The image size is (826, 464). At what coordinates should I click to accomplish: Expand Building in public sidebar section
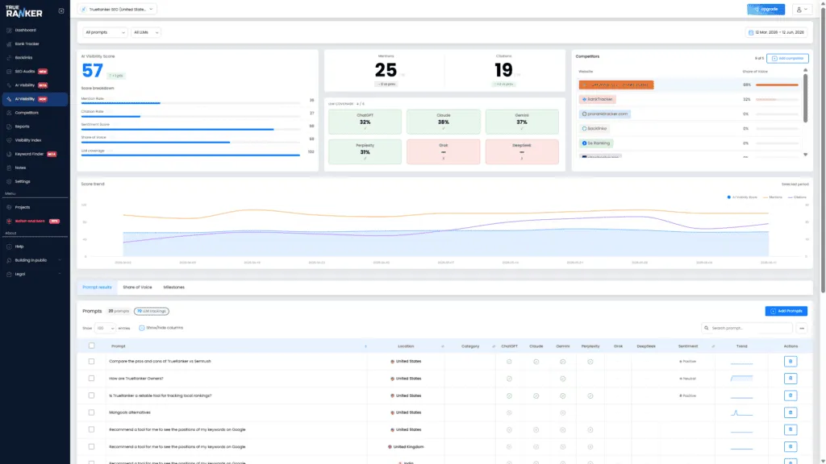[x=34, y=260]
